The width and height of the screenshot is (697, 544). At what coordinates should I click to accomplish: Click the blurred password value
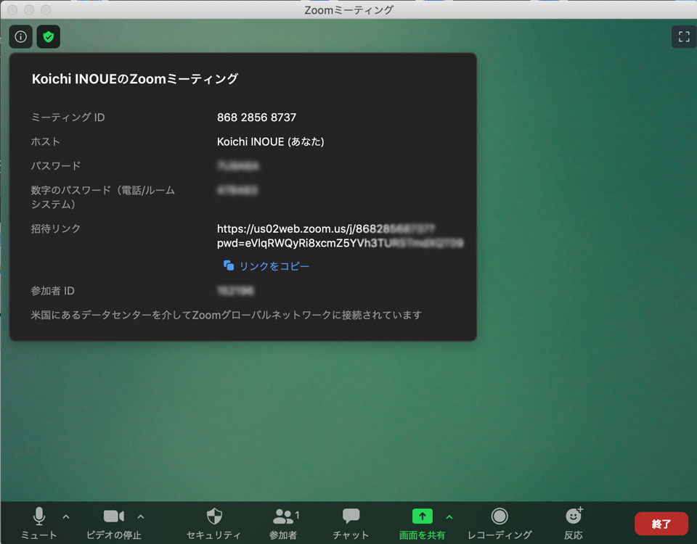coord(238,166)
